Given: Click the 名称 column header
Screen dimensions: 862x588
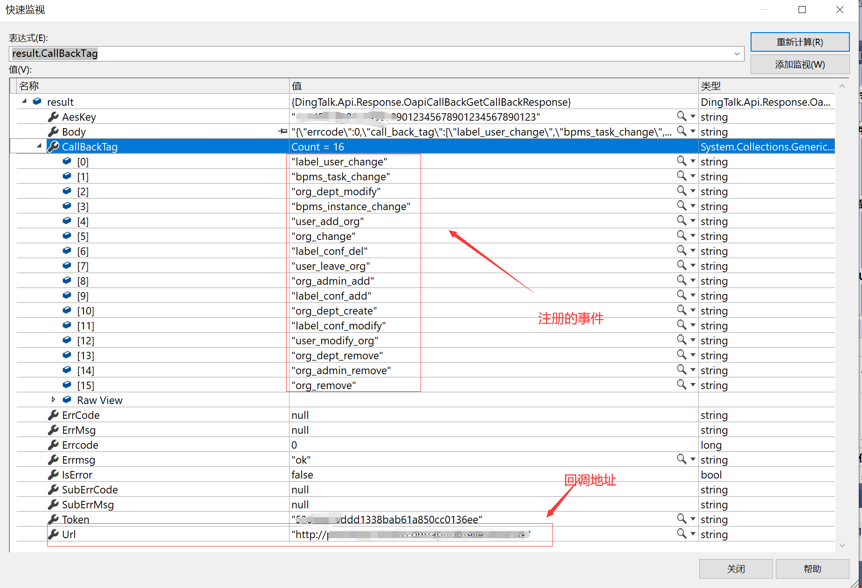Looking at the screenshot, I should click(x=153, y=86).
